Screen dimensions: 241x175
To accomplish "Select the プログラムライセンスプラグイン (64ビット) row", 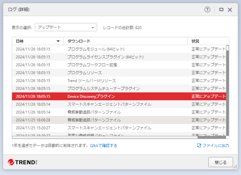I will 119,57.
